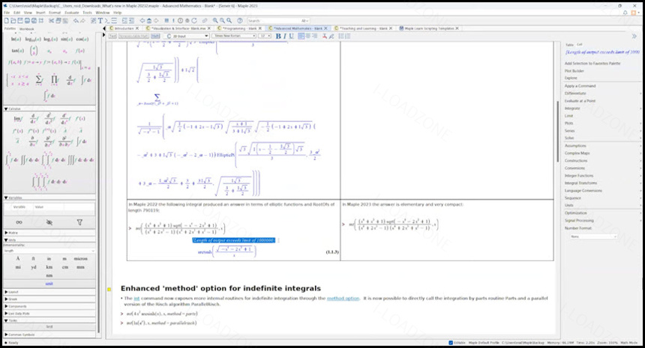Click Differentiate in the context panel
The image size is (645, 348).
[x=575, y=93]
